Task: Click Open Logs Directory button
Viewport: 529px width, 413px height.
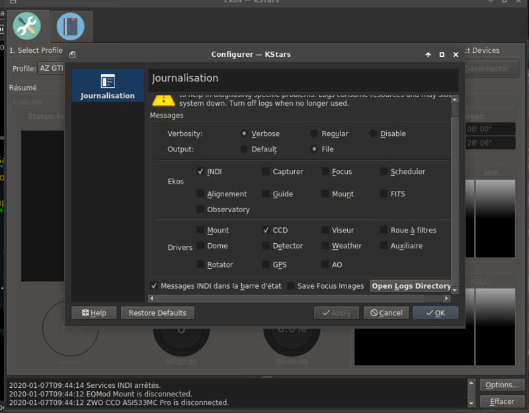Action: pos(411,286)
